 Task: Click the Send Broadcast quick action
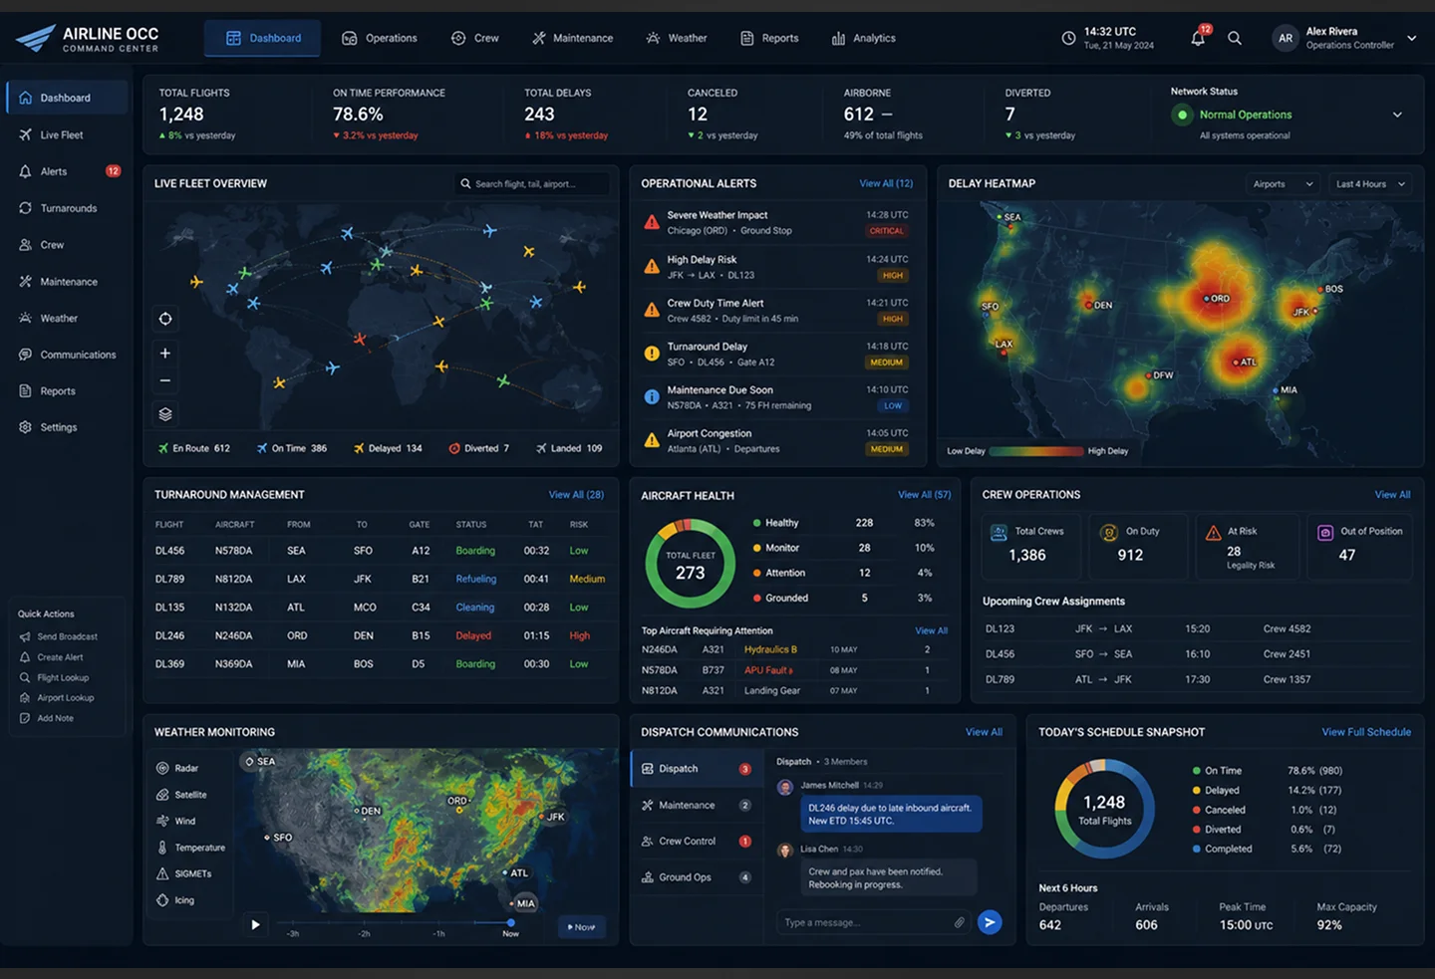(x=59, y=636)
